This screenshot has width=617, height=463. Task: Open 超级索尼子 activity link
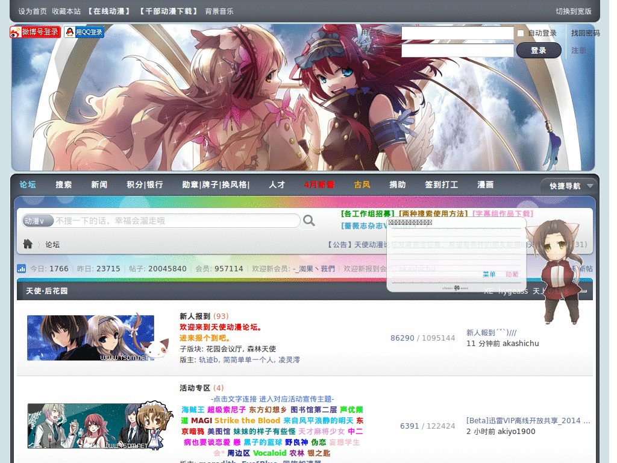227,410
